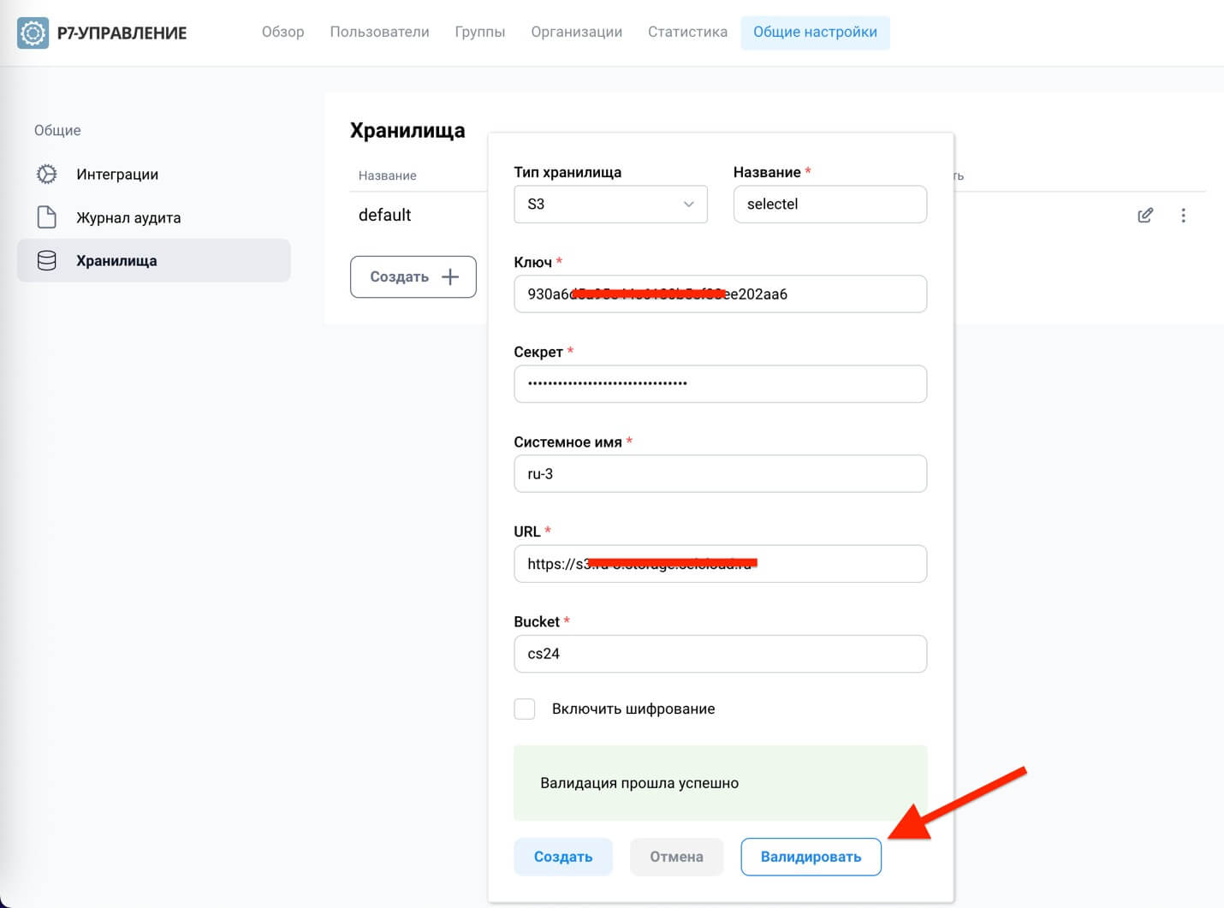Click the Валидировать button
The width and height of the screenshot is (1224, 908).
pos(811,857)
